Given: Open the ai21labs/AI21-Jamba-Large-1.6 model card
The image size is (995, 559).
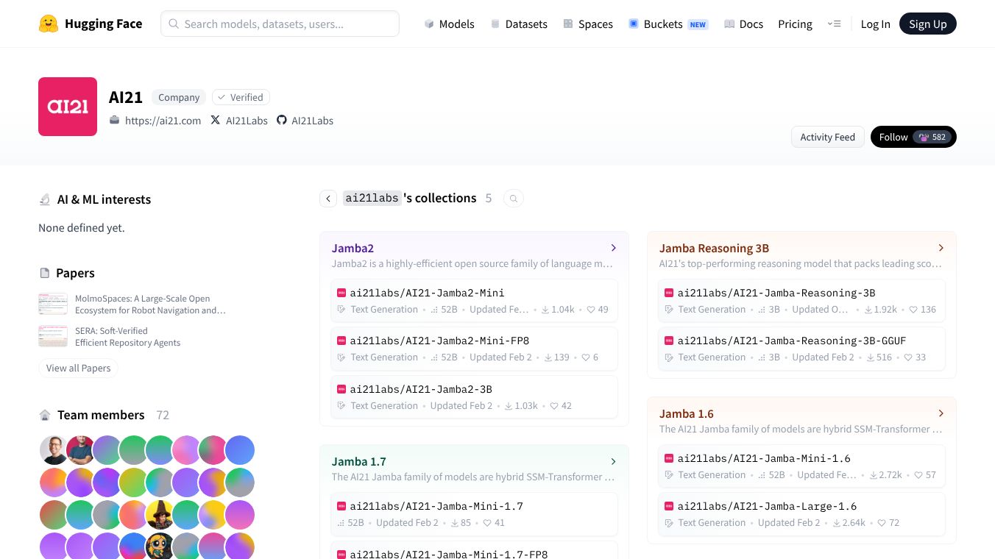Looking at the screenshot, I should (x=801, y=513).
